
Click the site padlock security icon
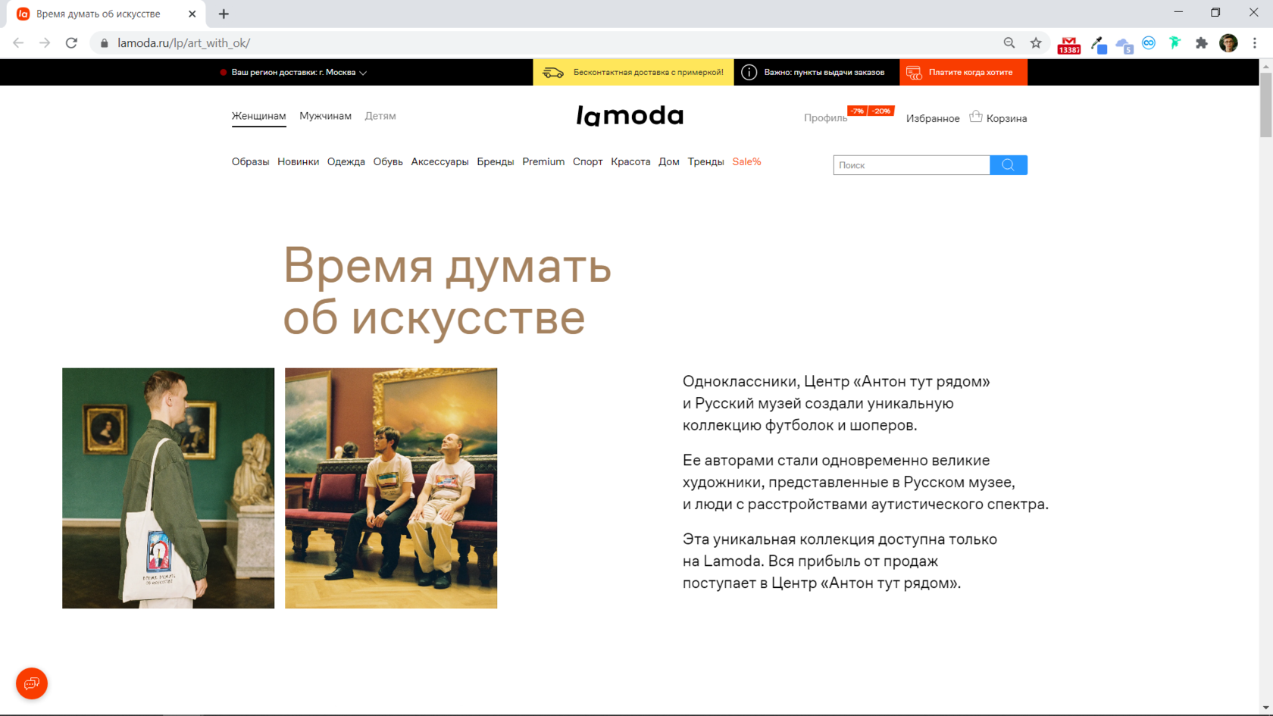coord(105,43)
